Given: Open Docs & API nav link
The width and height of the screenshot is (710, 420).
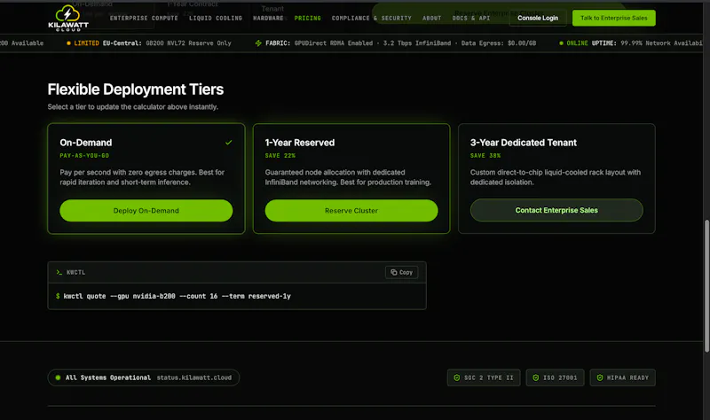Looking at the screenshot, I should (x=471, y=18).
